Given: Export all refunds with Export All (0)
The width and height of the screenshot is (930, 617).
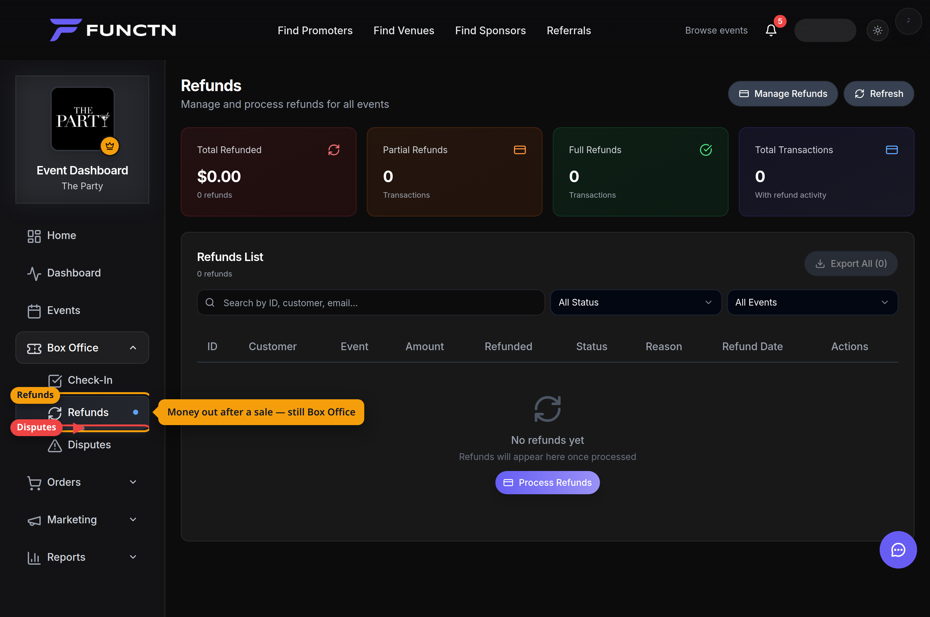Looking at the screenshot, I should click(x=851, y=264).
